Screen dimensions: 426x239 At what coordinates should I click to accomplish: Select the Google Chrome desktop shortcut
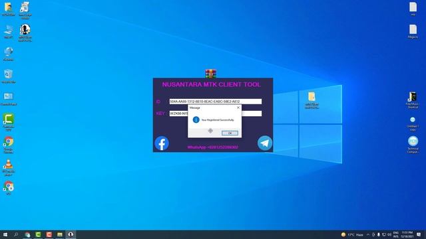(9, 145)
